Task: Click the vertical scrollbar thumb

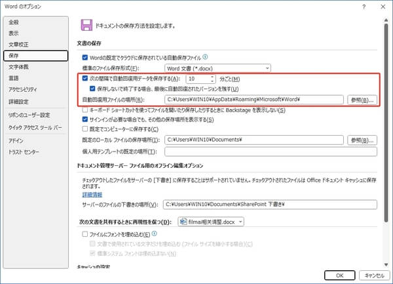Action: [386, 123]
